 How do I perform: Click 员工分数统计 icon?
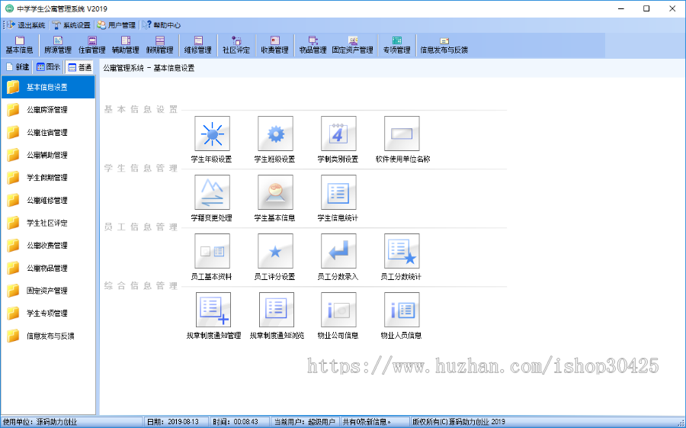[402, 252]
